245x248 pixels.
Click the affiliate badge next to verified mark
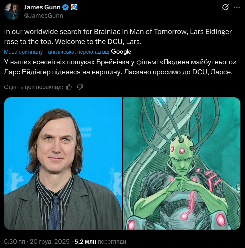click(74, 7)
